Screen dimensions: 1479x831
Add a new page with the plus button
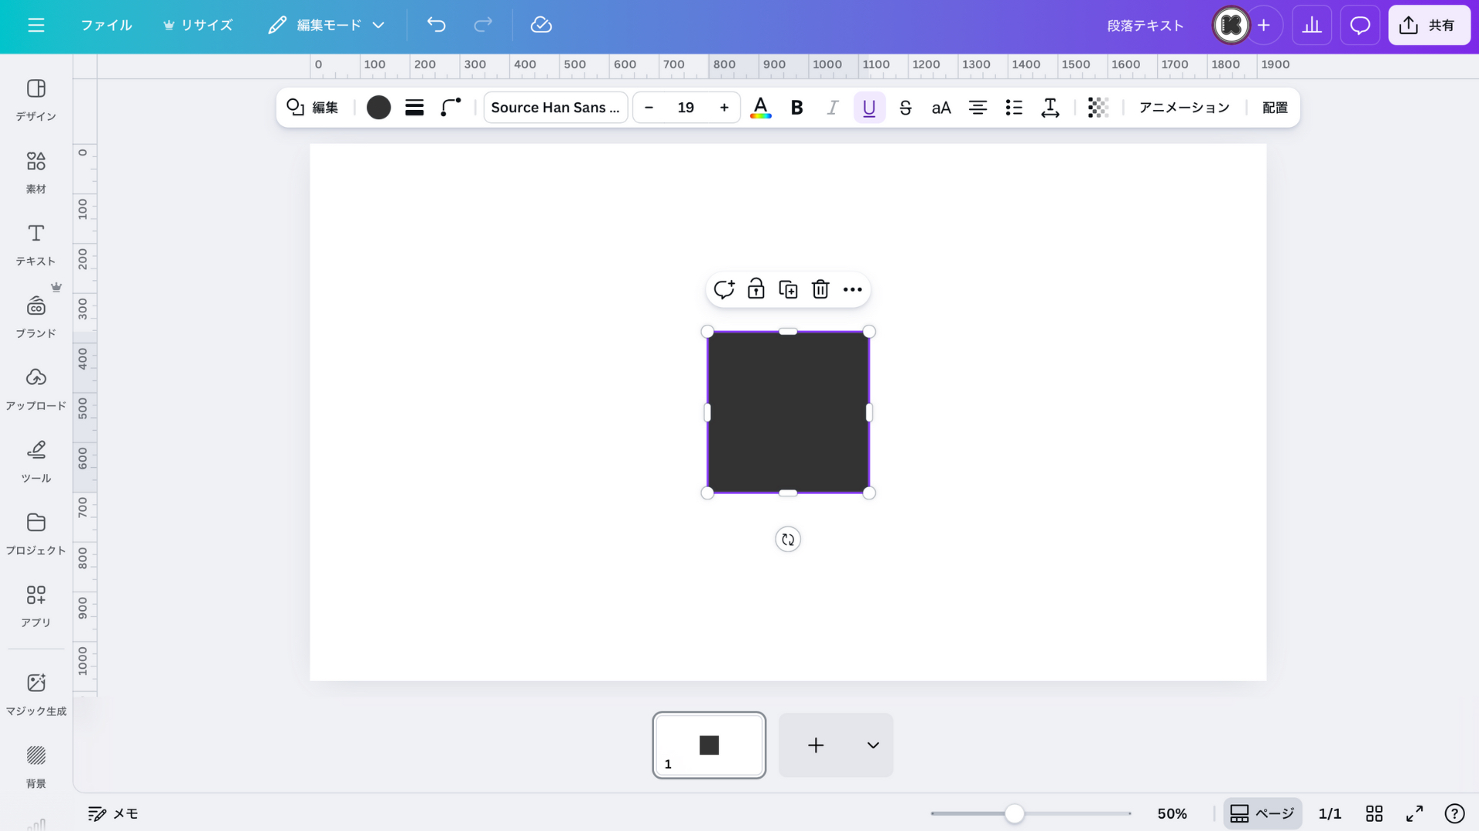click(816, 745)
